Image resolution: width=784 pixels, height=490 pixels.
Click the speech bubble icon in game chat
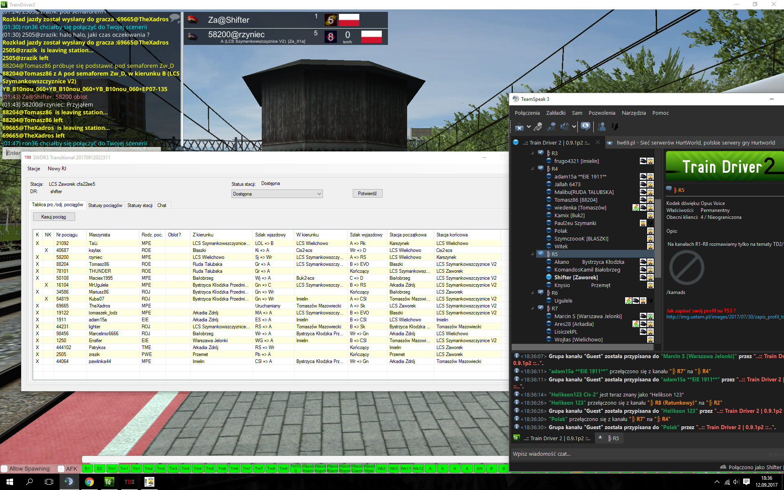[x=175, y=18]
